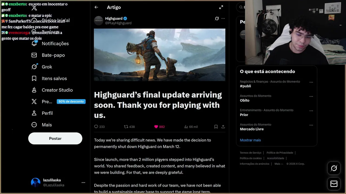Open the lazulilaska account avatar
The image size is (346, 194).
[x=36, y=183]
